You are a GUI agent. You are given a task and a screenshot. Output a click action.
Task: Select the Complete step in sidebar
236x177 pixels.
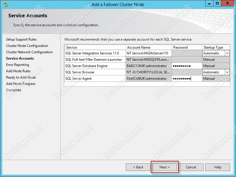(14, 90)
